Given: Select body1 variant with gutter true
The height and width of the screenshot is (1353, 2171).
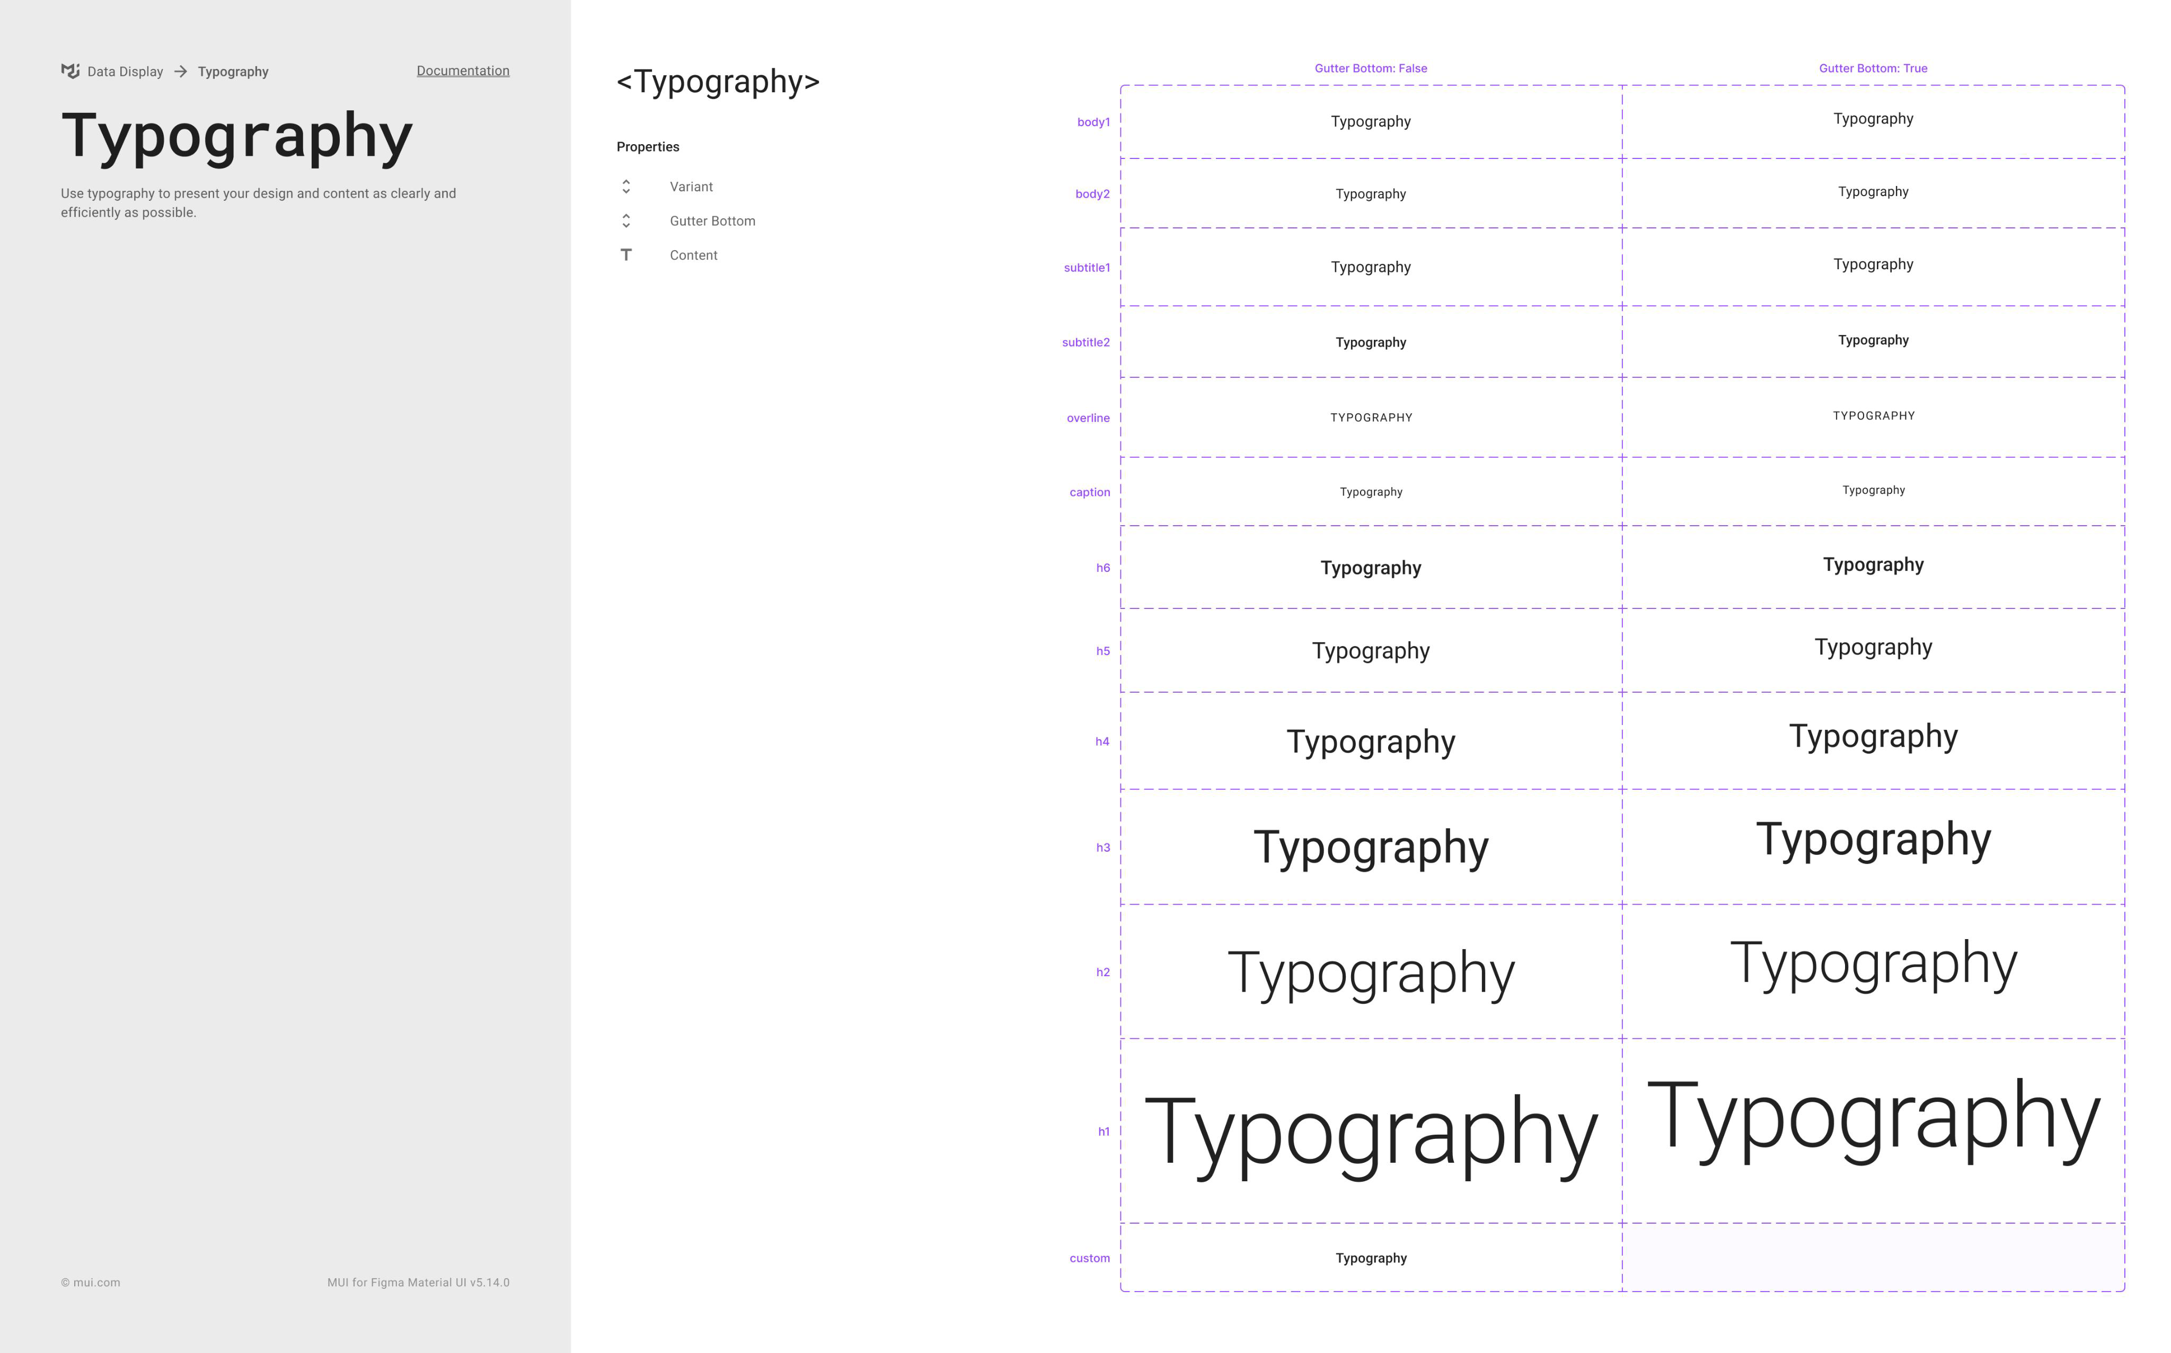Looking at the screenshot, I should (x=1873, y=119).
